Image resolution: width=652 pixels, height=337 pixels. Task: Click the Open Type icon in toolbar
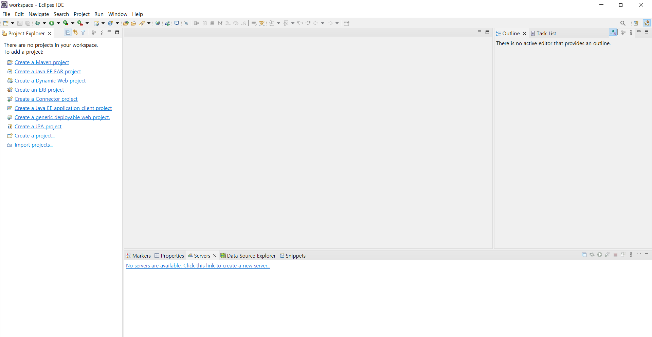click(126, 23)
